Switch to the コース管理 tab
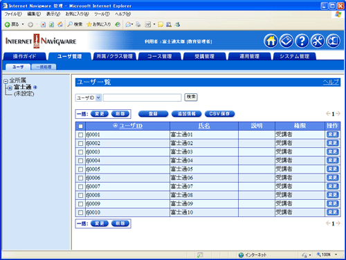This screenshot has height=260, width=346. pos(159,56)
